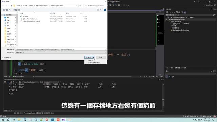Click the Type column header

(x=67, y=13)
